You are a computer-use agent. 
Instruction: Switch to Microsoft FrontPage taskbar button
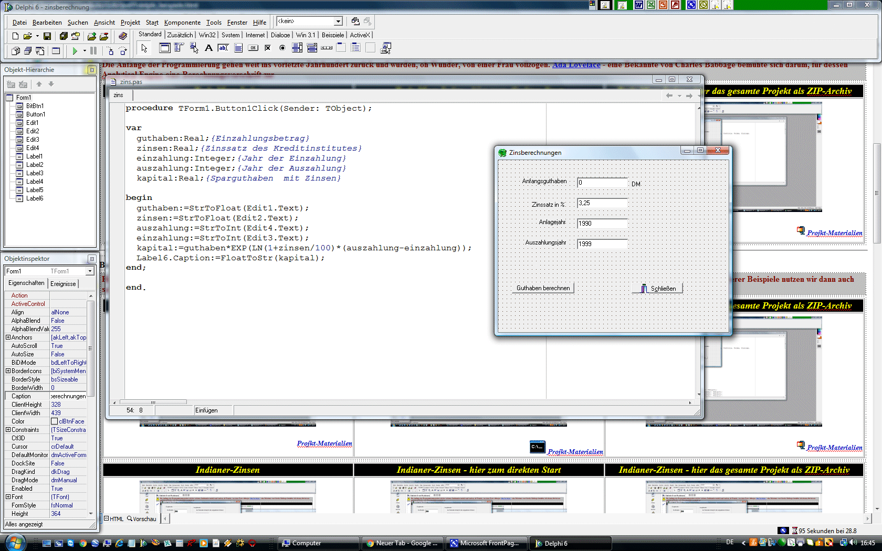pyautogui.click(x=486, y=543)
